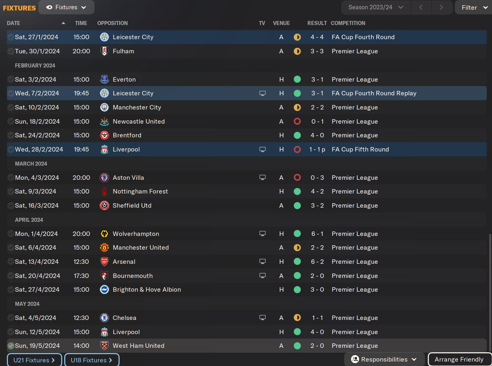Click the red loss indicator for Newcastle United
This screenshot has width=492, height=366.
pyautogui.click(x=297, y=122)
